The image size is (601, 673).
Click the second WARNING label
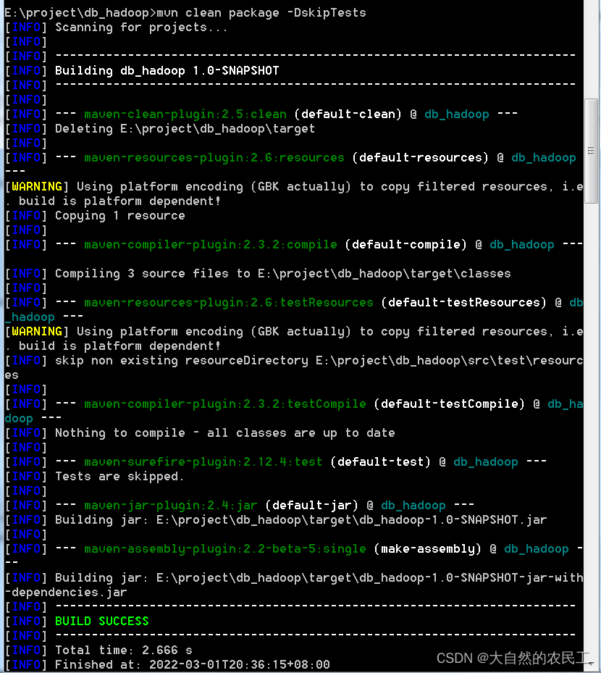click(x=37, y=331)
